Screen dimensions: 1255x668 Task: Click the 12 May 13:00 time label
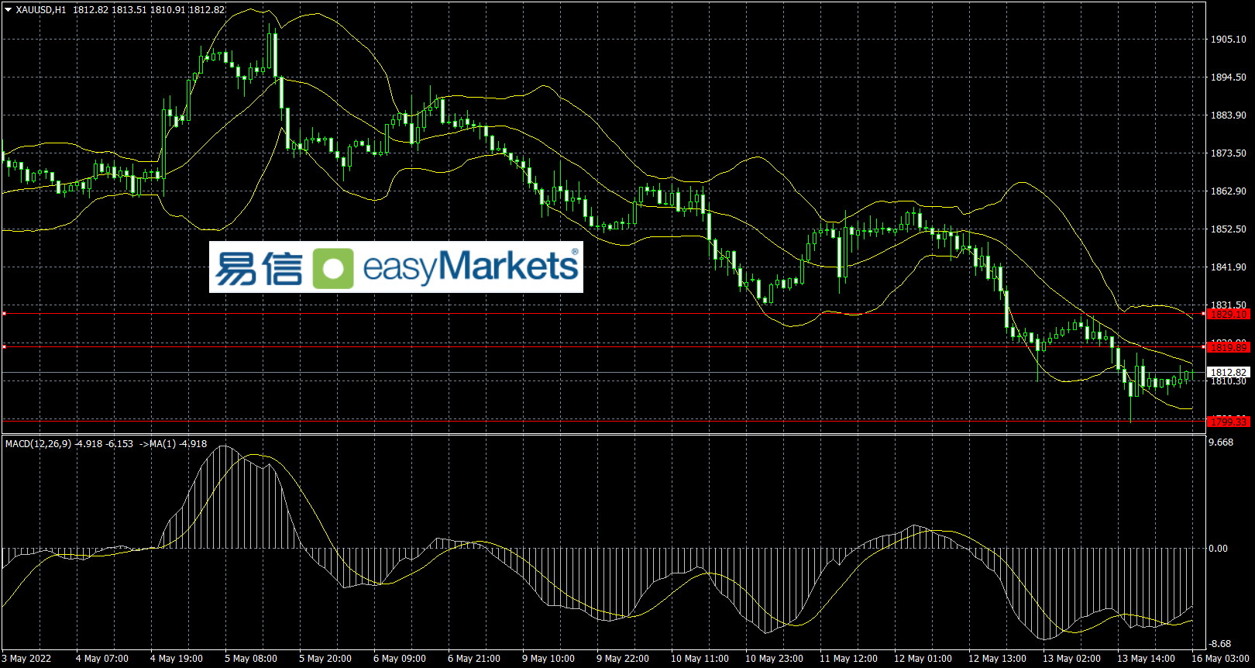tap(997, 659)
